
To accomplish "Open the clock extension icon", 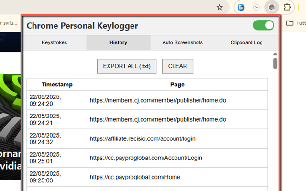I will click(256, 7).
